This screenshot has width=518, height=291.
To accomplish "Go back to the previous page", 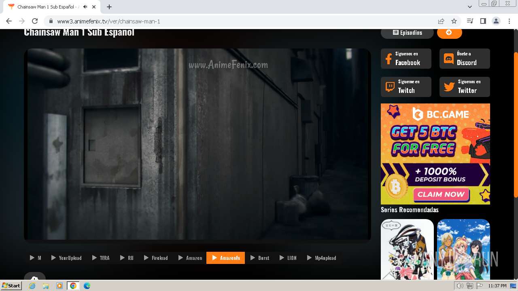I will (x=9, y=21).
